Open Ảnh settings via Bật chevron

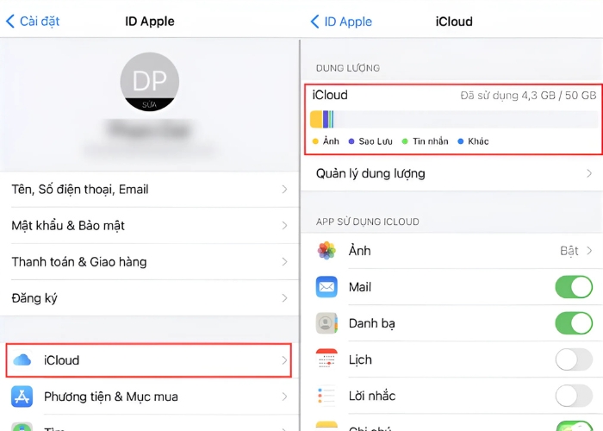[x=589, y=251]
